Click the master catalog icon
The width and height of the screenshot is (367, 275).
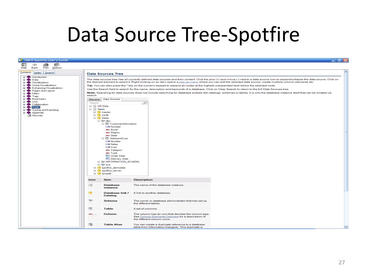coord(99,112)
